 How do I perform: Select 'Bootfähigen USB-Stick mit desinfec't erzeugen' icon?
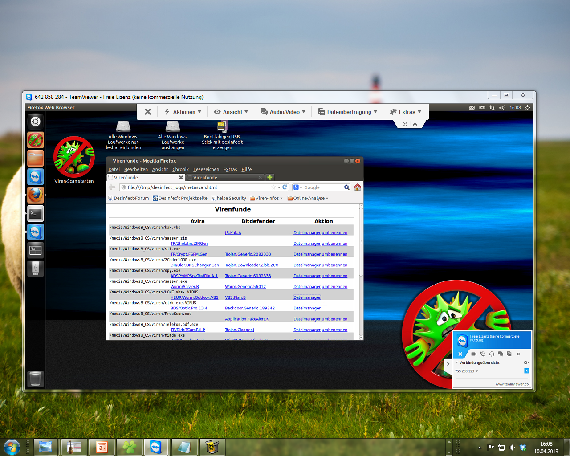(x=222, y=135)
